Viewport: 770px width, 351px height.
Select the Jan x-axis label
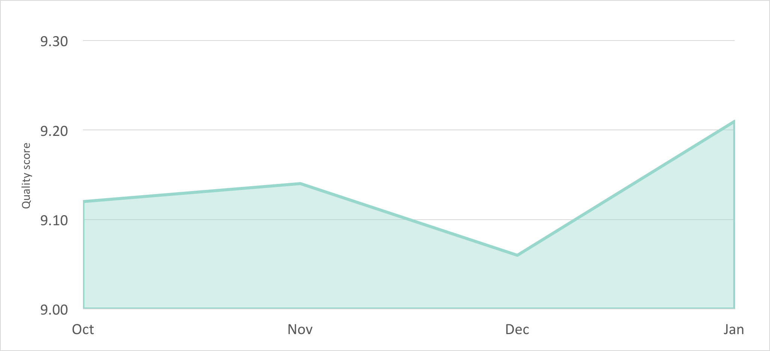coord(734,330)
